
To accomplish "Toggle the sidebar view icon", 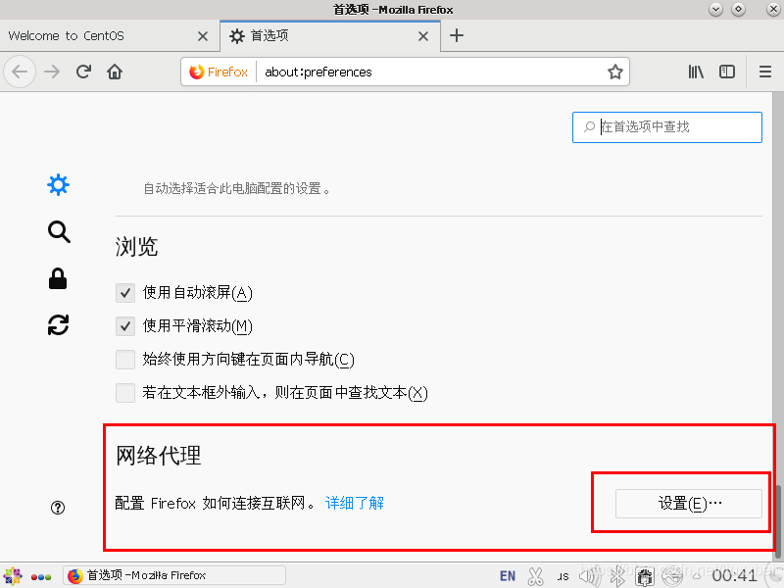I will (727, 72).
